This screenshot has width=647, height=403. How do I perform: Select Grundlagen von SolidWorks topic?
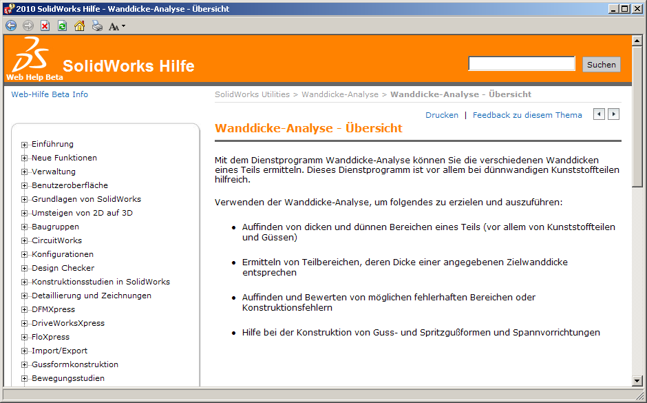coord(86,199)
